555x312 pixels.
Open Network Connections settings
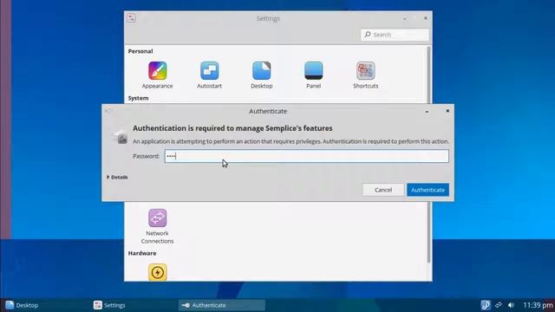click(158, 226)
